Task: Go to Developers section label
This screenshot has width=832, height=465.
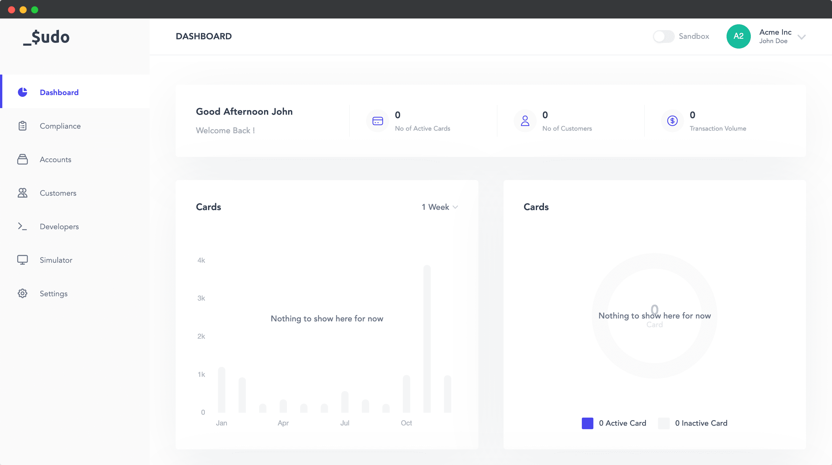Action: 59,227
